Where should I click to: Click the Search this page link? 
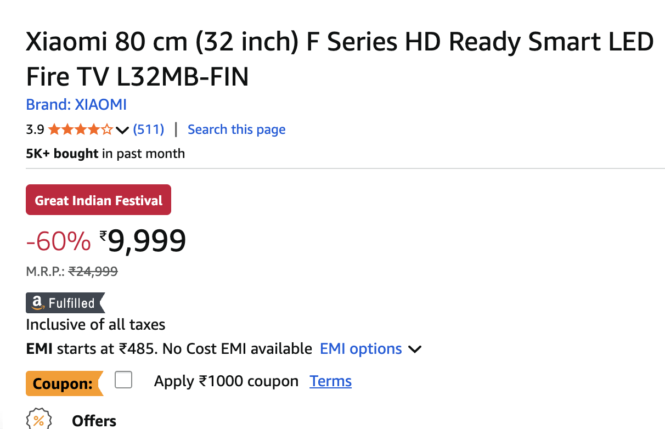pos(236,129)
